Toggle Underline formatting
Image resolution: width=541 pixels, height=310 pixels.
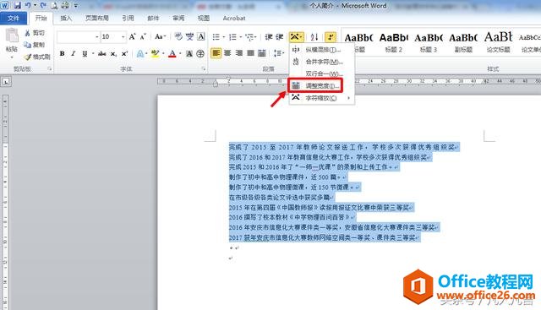pyautogui.click(x=85, y=54)
